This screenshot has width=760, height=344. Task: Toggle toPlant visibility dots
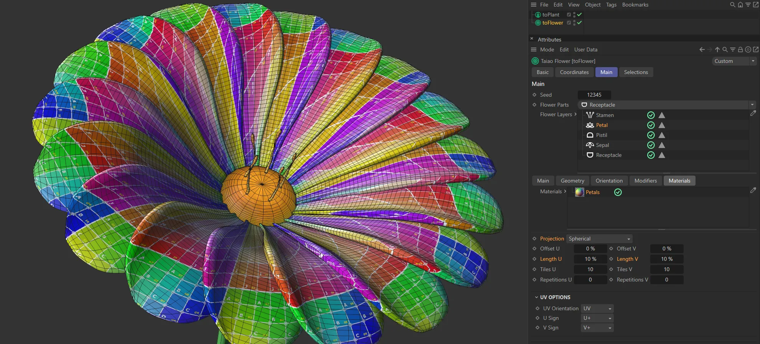[x=574, y=15]
